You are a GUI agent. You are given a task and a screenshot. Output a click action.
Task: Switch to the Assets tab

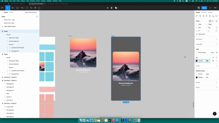(11, 12)
